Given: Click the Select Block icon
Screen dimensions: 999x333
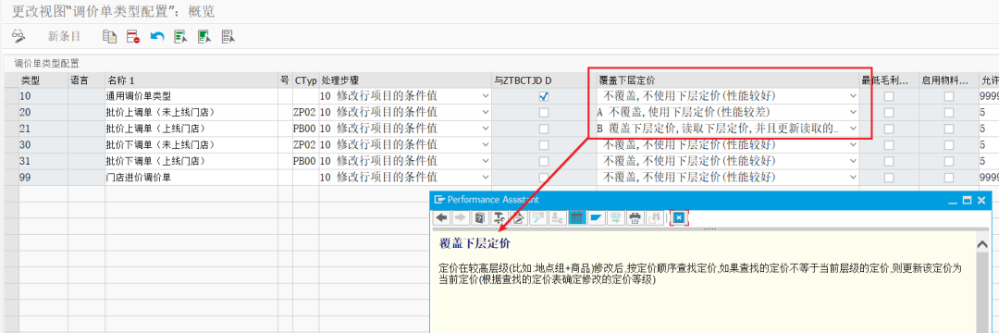Looking at the screenshot, I should (203, 36).
